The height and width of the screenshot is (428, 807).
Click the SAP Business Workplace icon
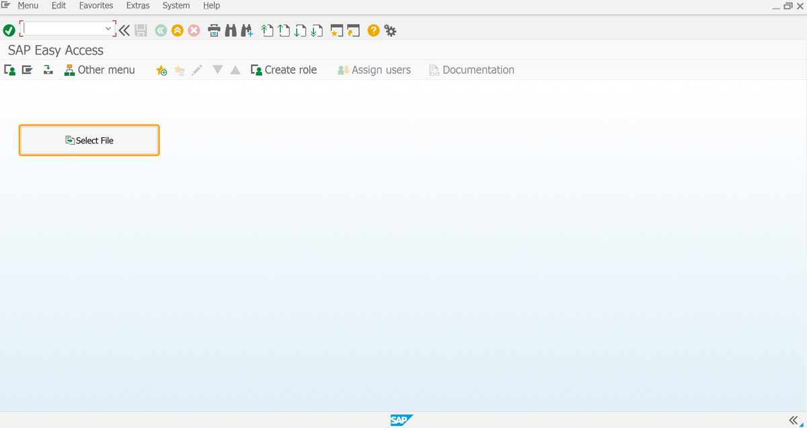tap(48, 70)
